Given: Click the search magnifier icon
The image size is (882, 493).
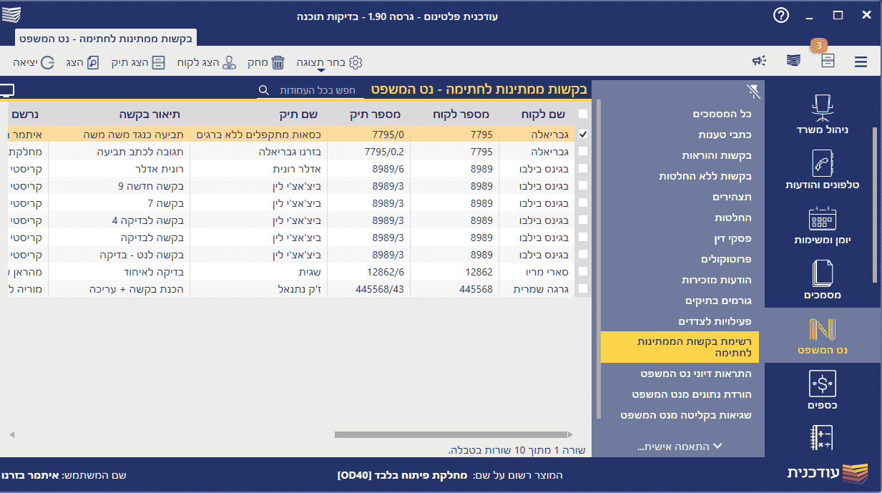Looking at the screenshot, I should [x=264, y=90].
